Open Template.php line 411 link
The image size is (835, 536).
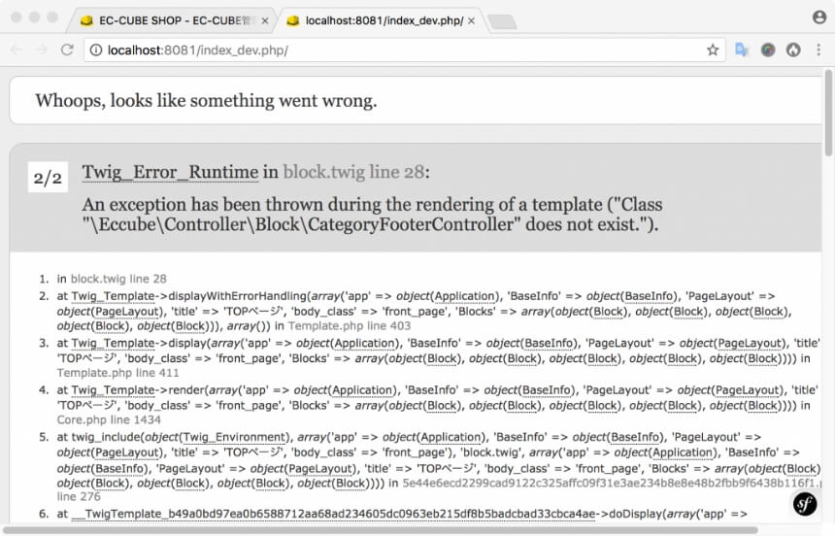[117, 373]
